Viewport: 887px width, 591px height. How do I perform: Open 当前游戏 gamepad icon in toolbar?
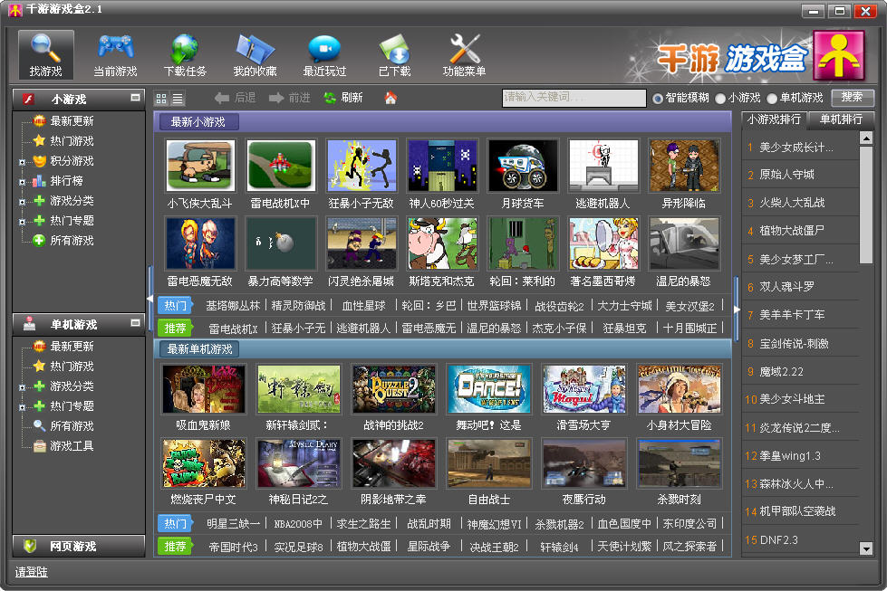click(115, 53)
